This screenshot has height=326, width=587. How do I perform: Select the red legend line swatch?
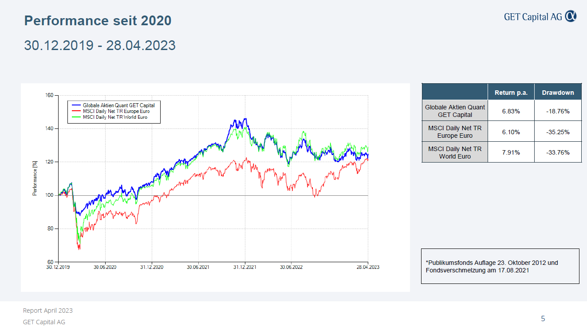click(x=76, y=112)
